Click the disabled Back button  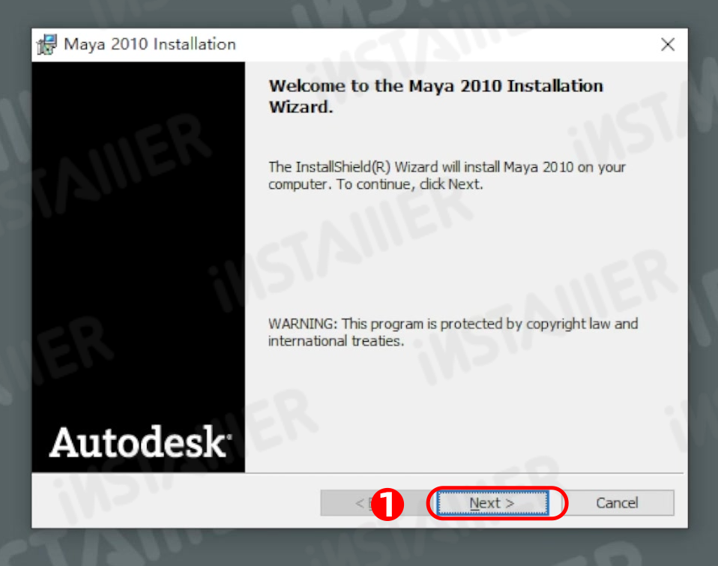[x=375, y=503]
